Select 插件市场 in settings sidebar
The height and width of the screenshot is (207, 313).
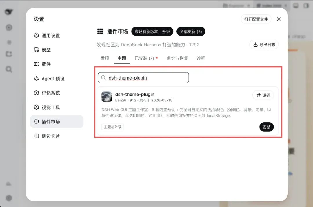(x=57, y=122)
